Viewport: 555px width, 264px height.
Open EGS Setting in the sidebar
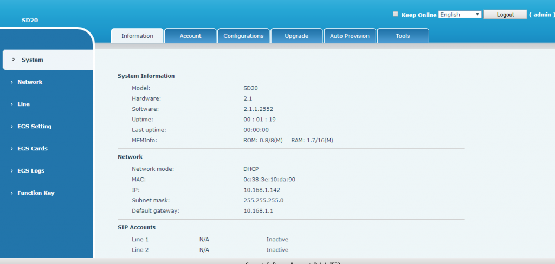[x=34, y=127]
